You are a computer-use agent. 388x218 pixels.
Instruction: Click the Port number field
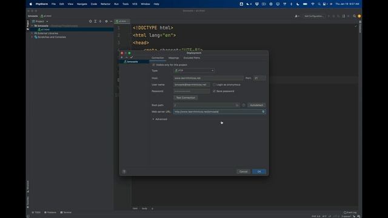259,78
